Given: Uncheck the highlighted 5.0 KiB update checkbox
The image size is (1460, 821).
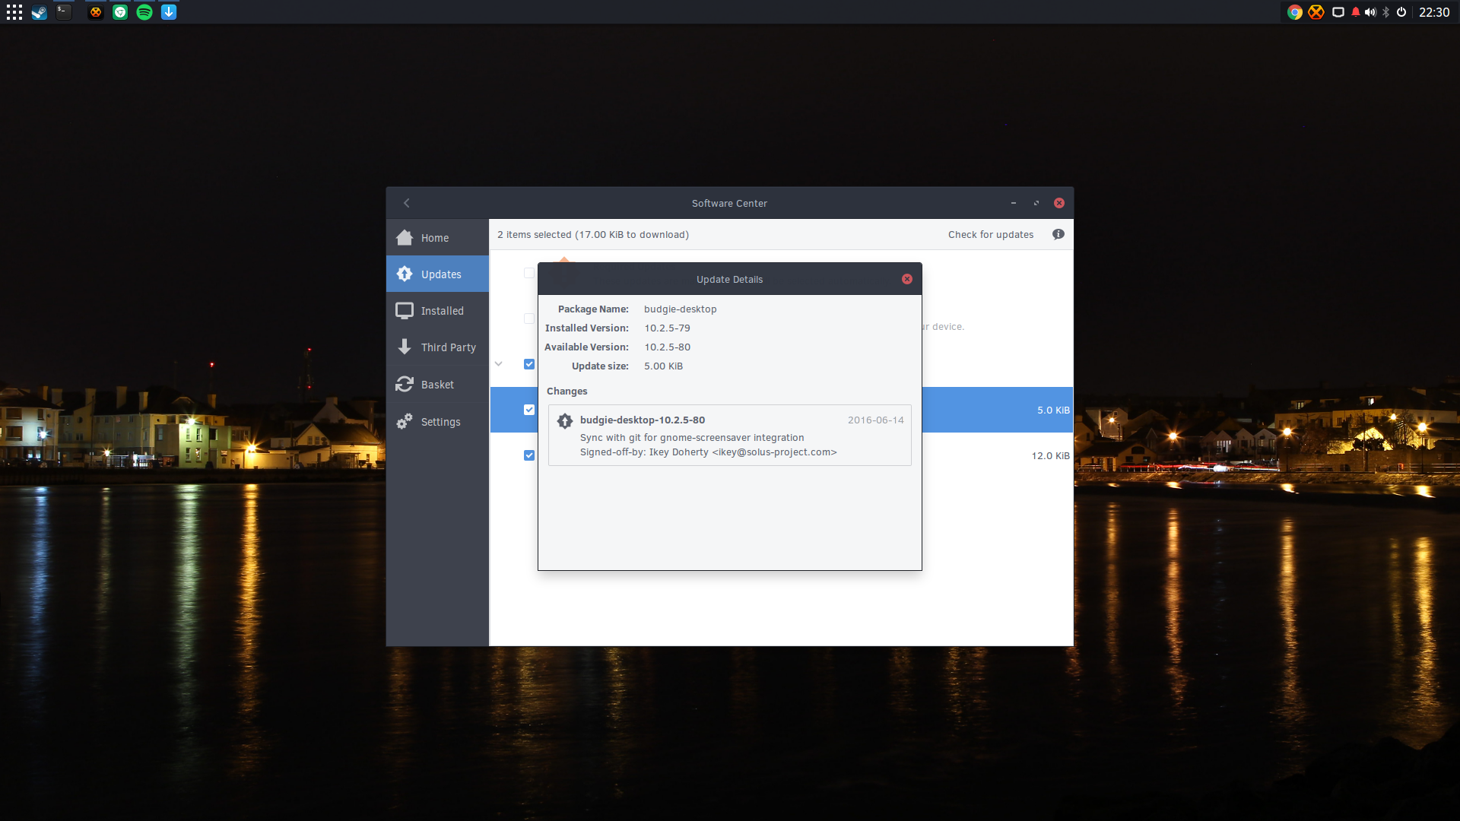Looking at the screenshot, I should point(529,410).
